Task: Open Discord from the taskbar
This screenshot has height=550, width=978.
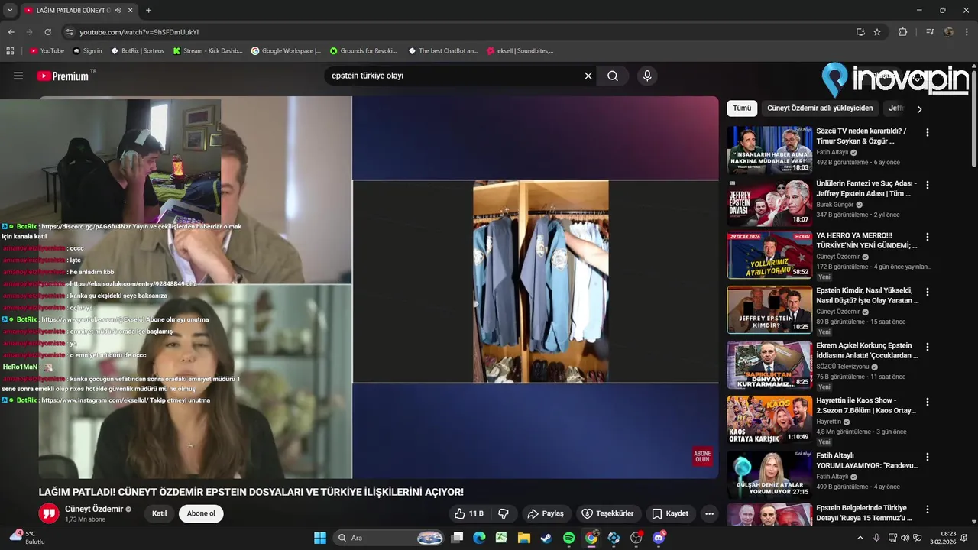Action: point(659,538)
